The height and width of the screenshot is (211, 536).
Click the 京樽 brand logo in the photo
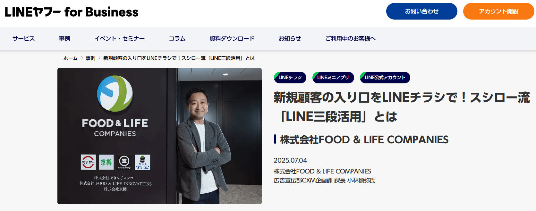point(106,162)
